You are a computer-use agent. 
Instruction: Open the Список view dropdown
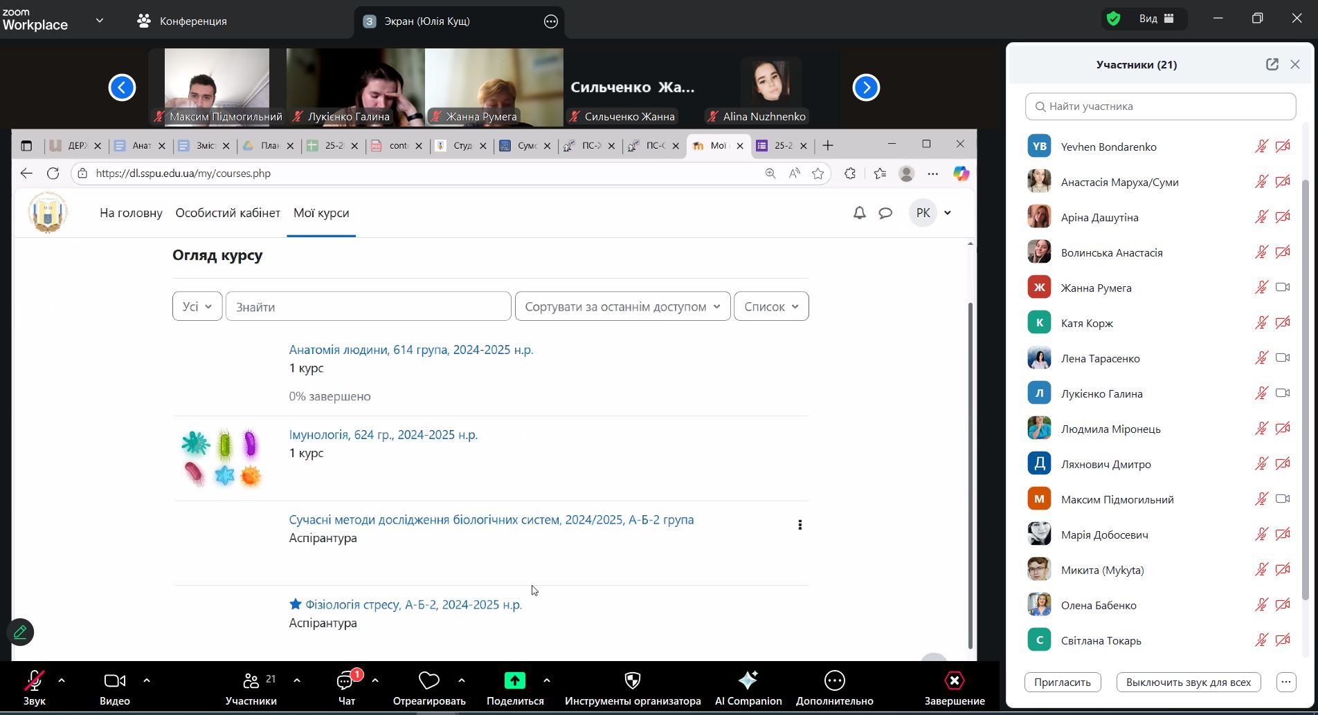click(x=770, y=306)
